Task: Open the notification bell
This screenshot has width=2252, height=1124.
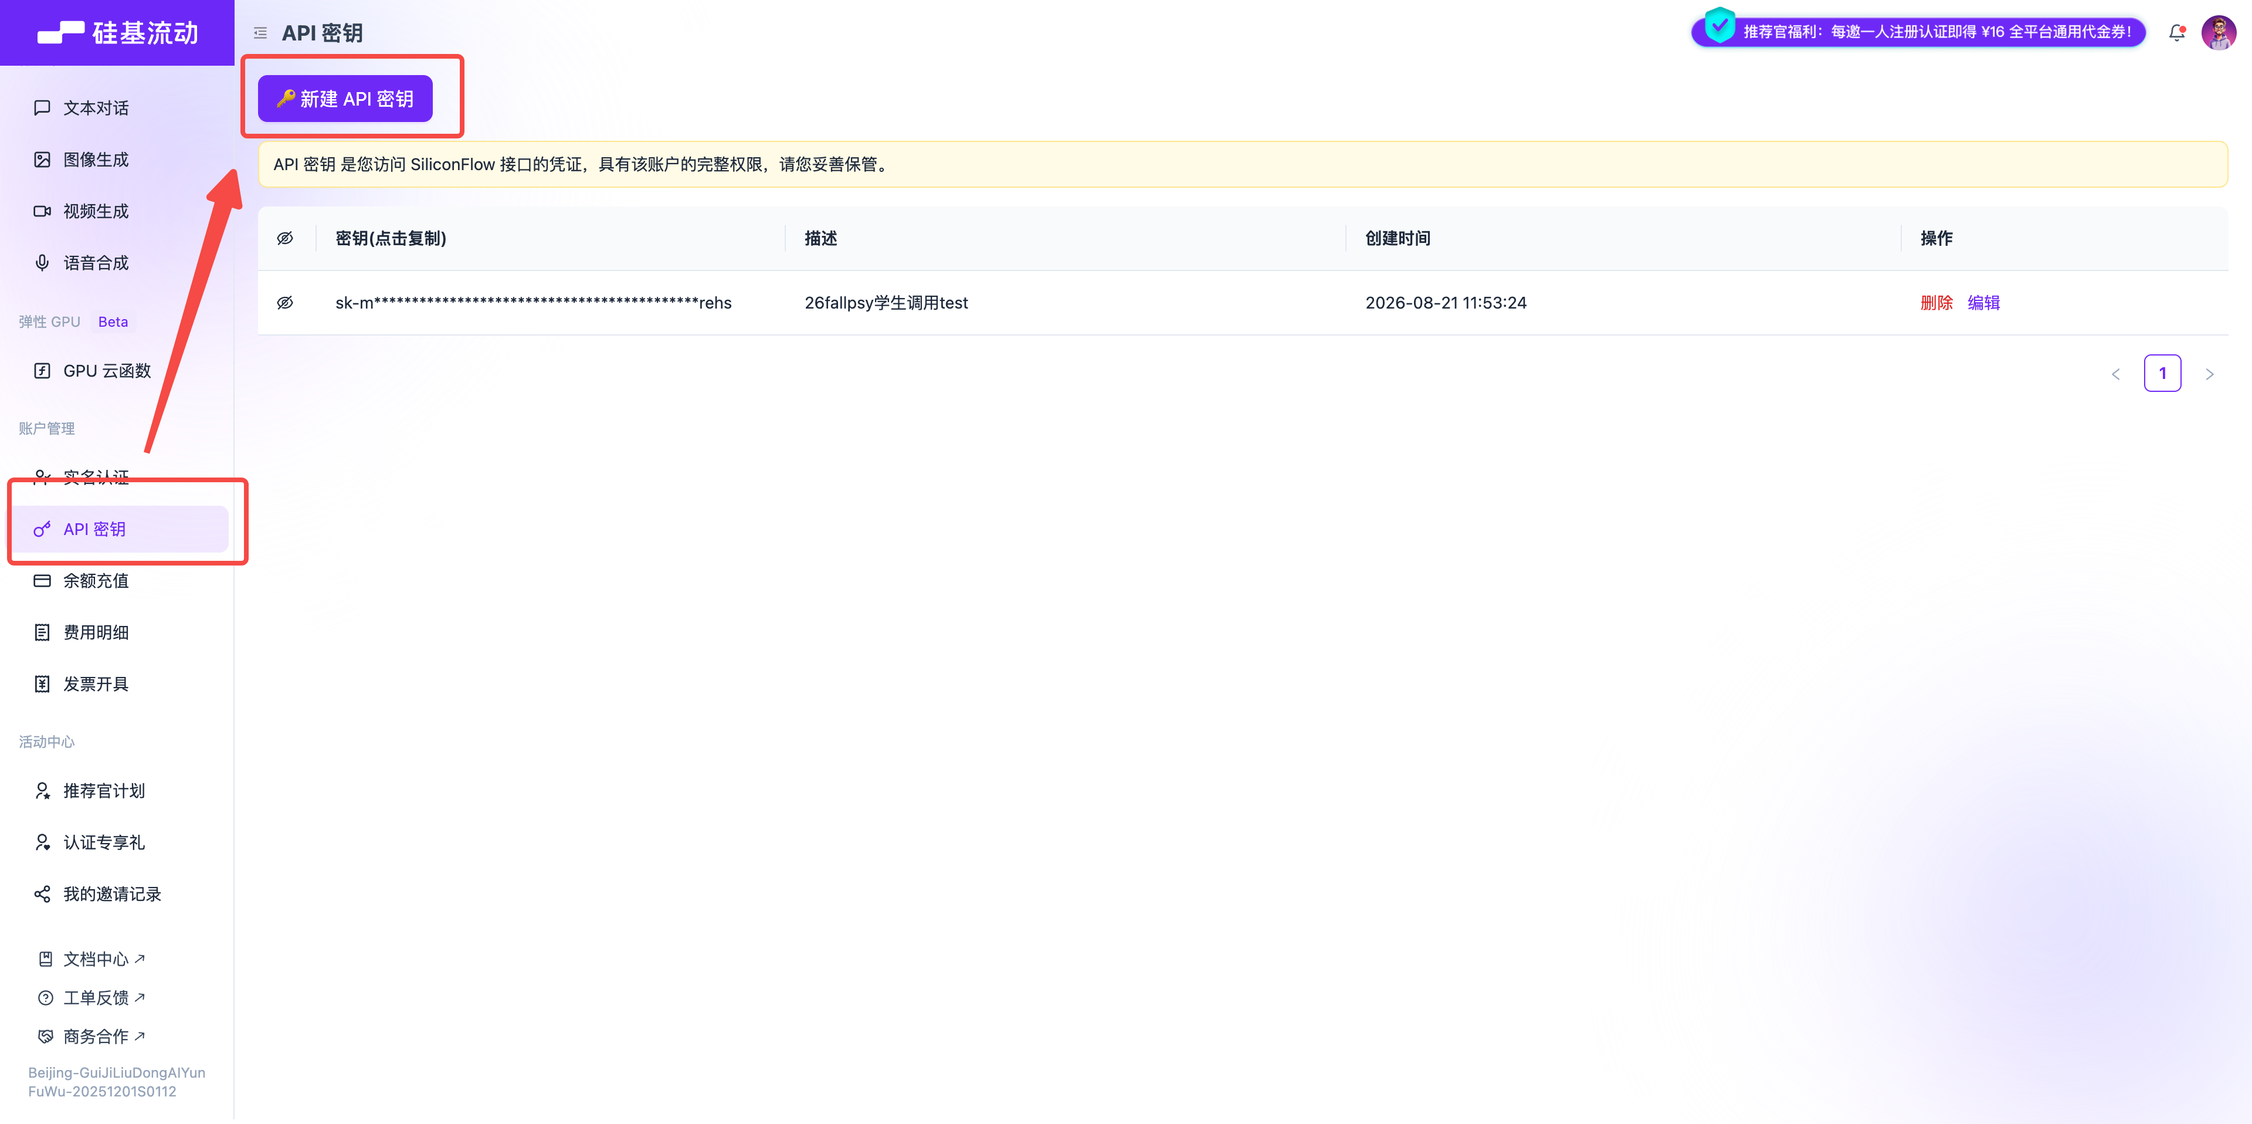Action: [x=2177, y=32]
